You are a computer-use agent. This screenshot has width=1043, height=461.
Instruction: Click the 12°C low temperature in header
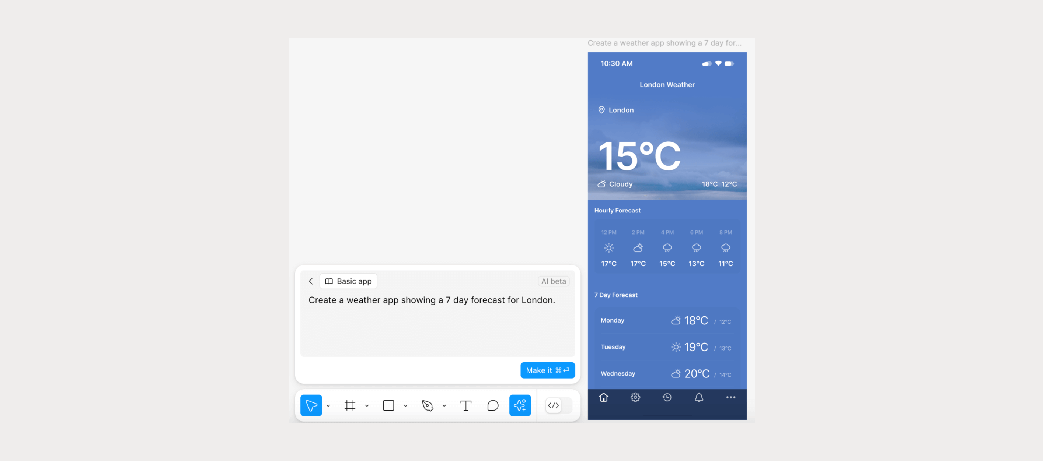click(729, 184)
